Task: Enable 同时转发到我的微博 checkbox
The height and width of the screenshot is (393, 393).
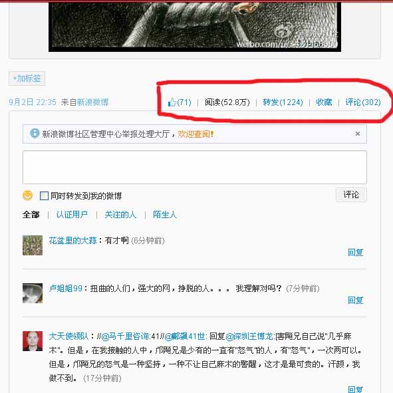Action: (44, 196)
